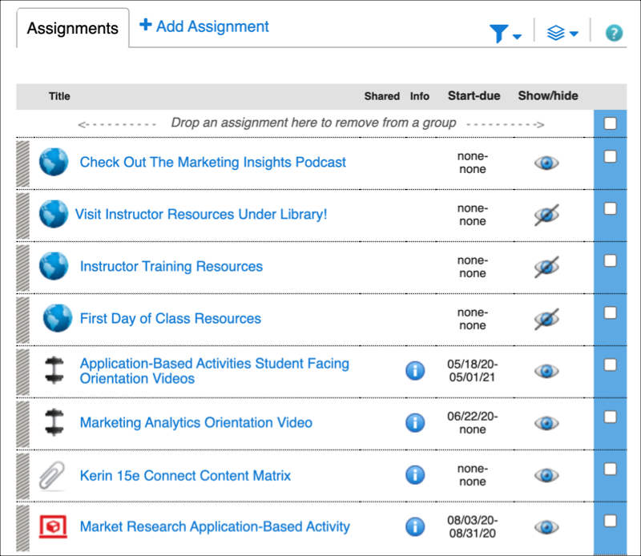Viewport: 641px width, 556px height.
Task: Click the help question mark icon
Action: pyautogui.click(x=614, y=33)
